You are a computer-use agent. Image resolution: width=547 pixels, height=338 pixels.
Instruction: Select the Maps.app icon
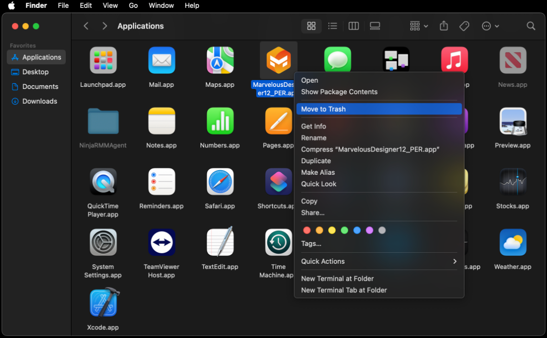pyautogui.click(x=220, y=60)
